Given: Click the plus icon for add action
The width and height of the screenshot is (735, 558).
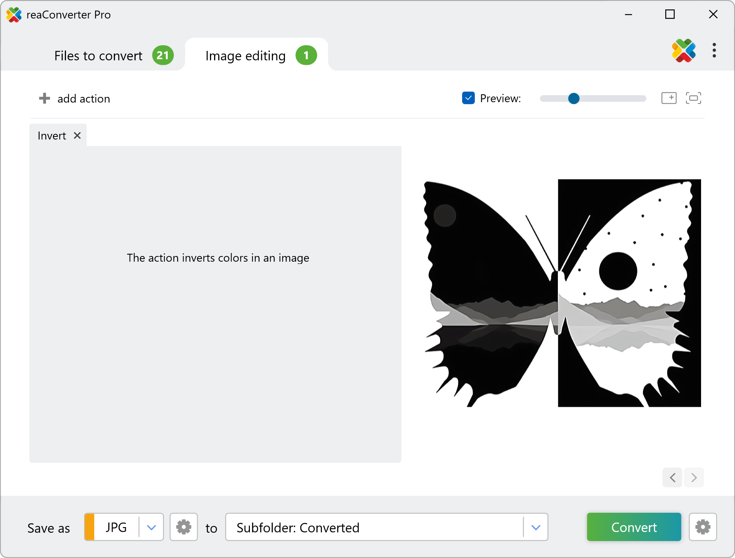Looking at the screenshot, I should click(x=44, y=98).
